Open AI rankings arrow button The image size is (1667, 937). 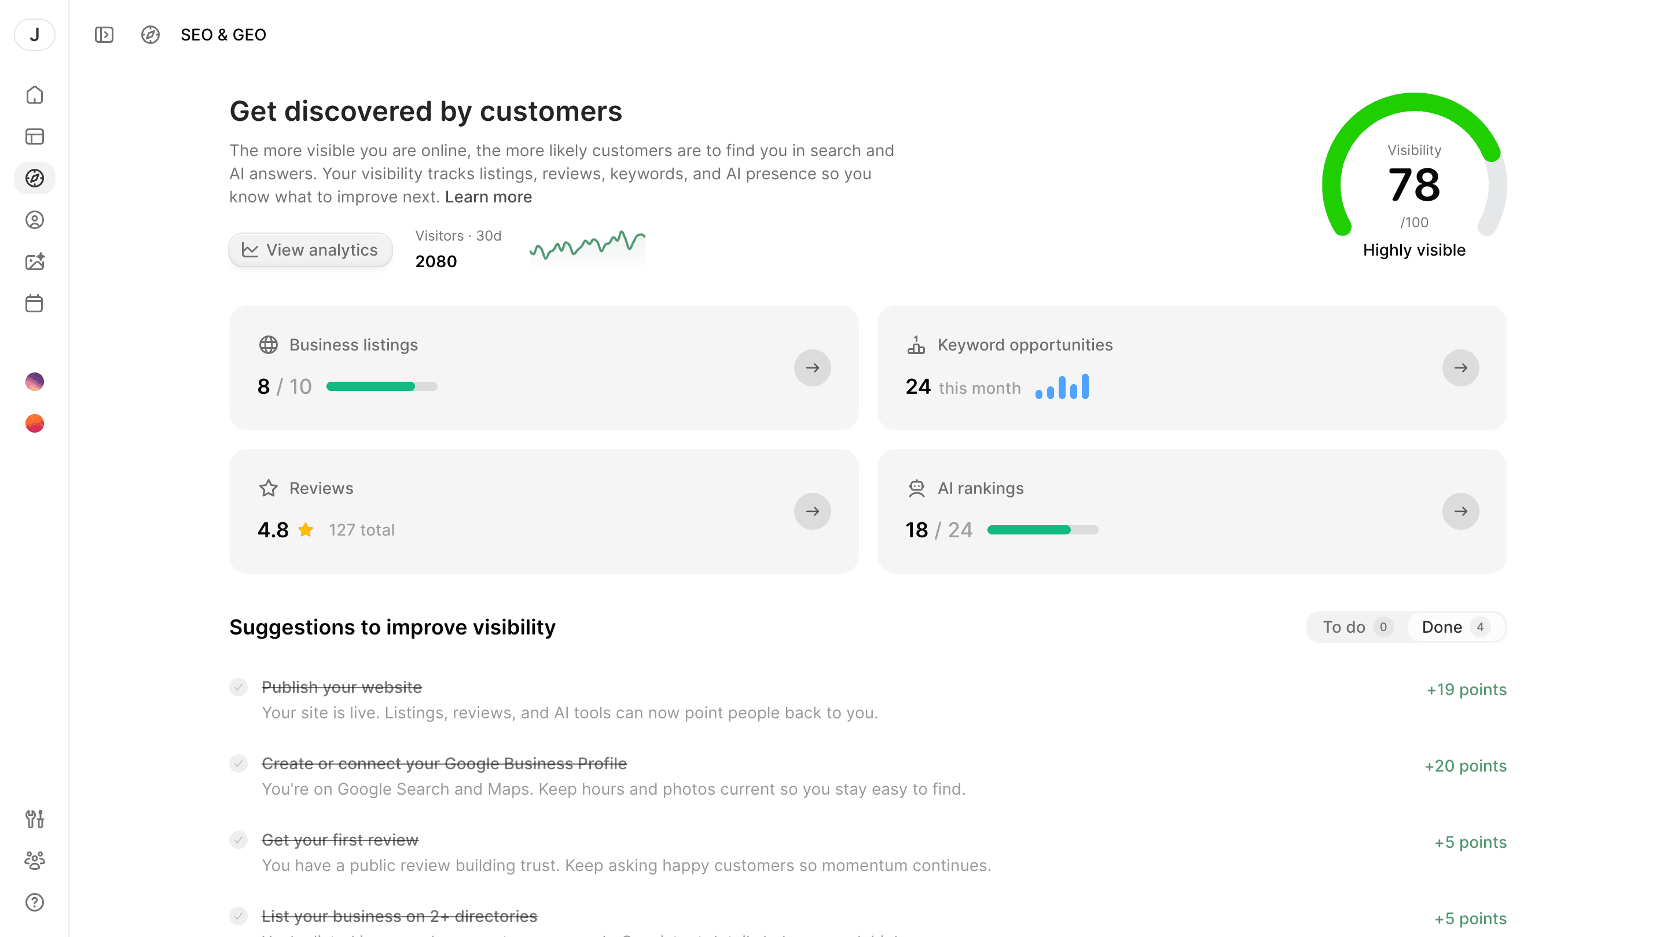tap(1460, 511)
